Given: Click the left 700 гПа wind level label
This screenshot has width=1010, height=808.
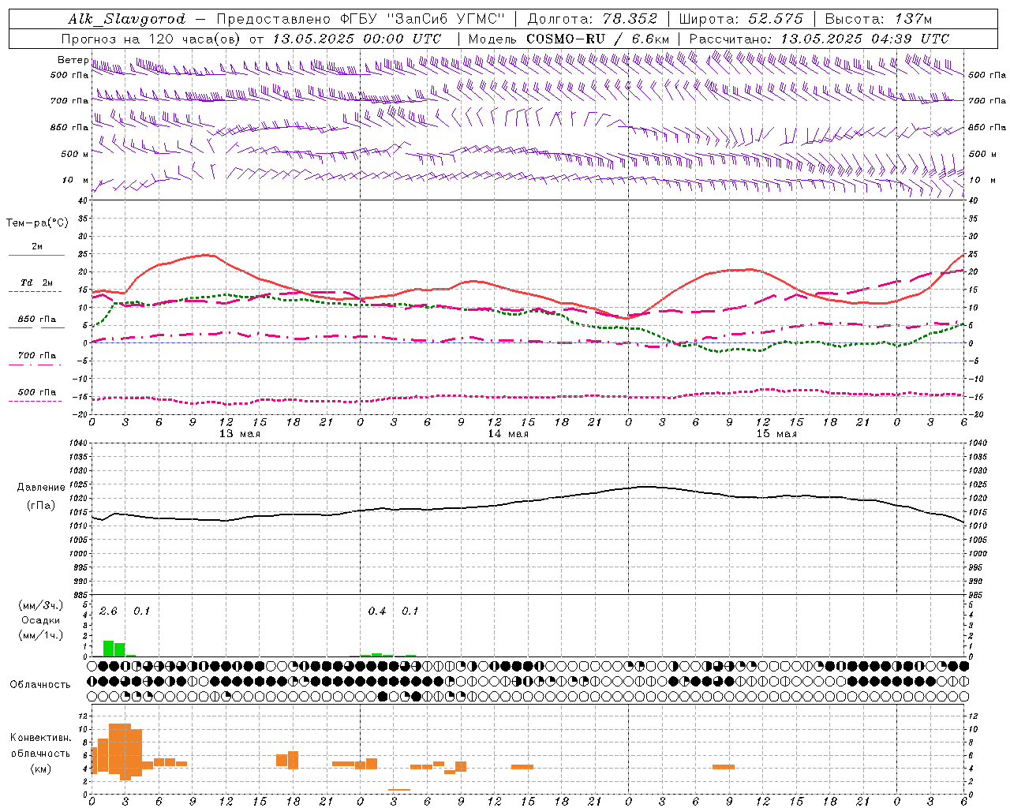Looking at the screenshot, I should 69,101.
